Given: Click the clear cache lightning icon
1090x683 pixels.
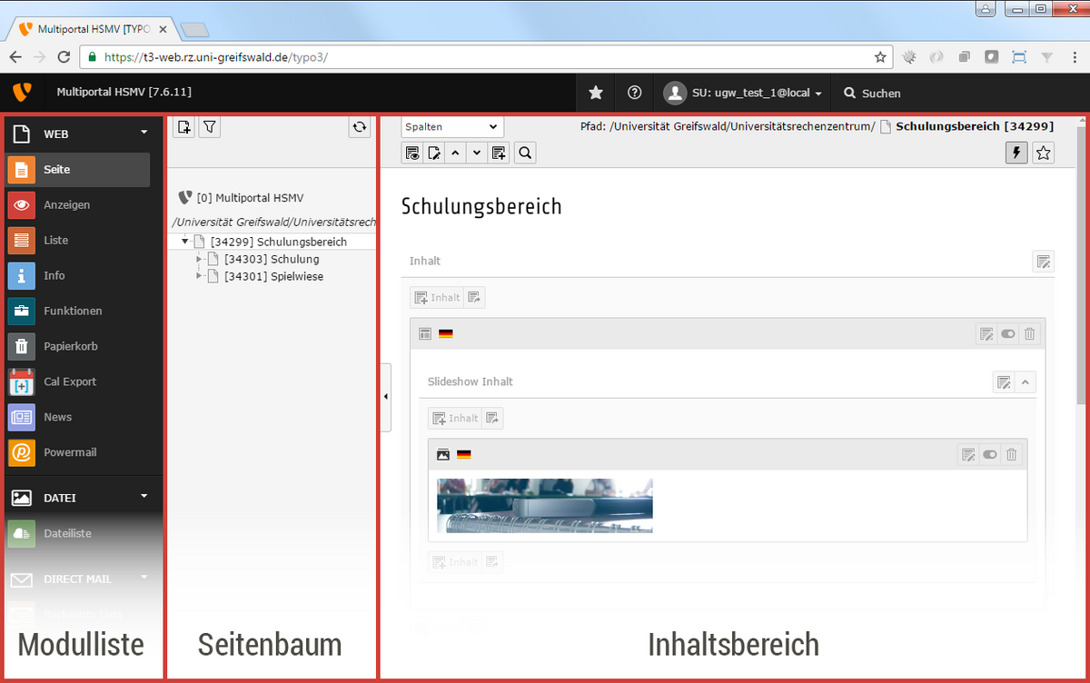Looking at the screenshot, I should (x=1017, y=153).
